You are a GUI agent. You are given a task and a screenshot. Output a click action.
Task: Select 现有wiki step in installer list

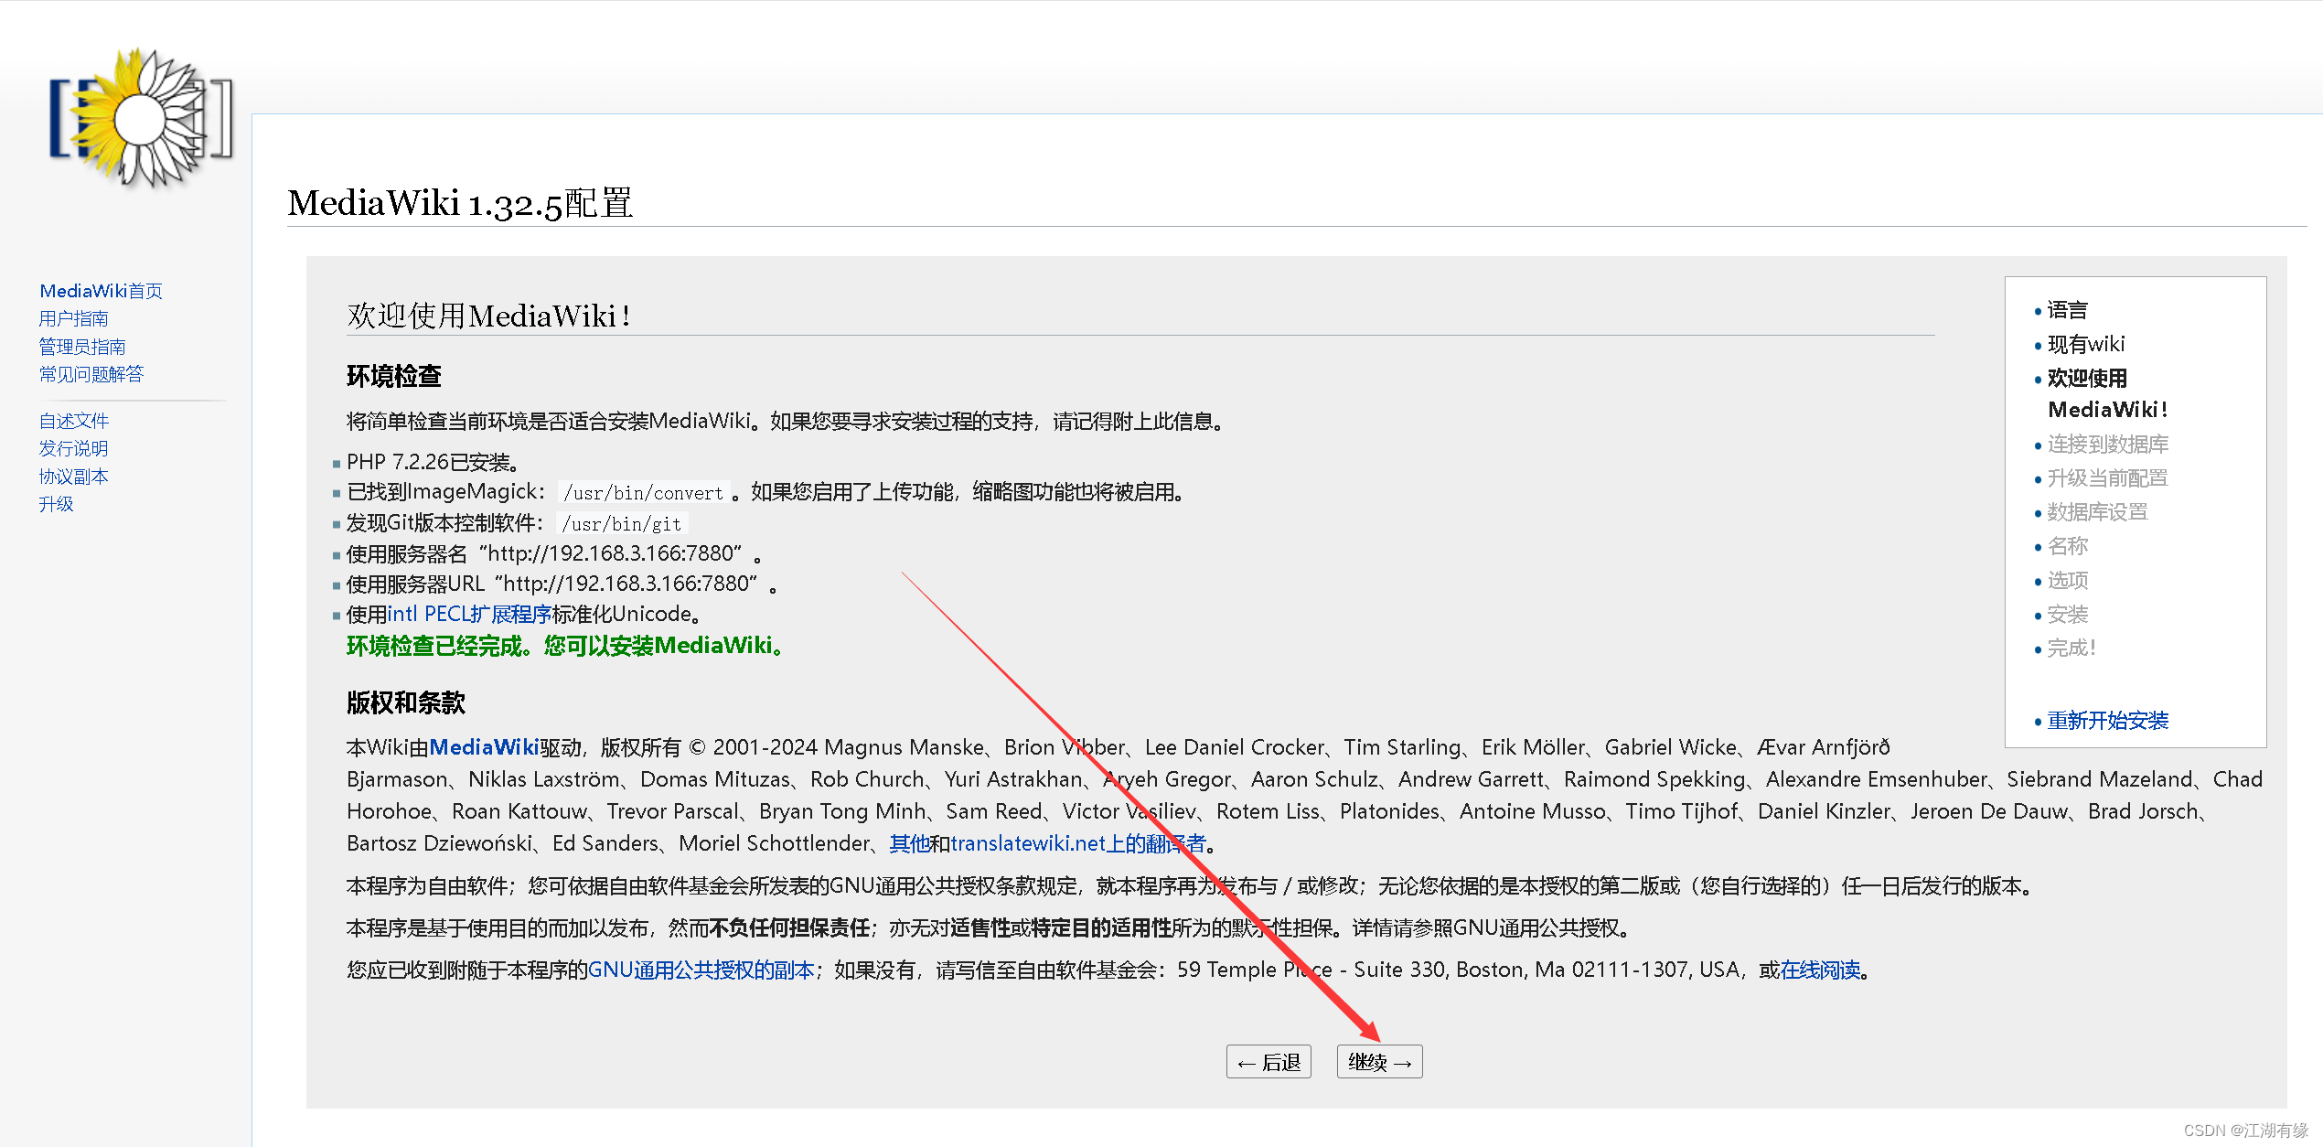click(x=2085, y=344)
